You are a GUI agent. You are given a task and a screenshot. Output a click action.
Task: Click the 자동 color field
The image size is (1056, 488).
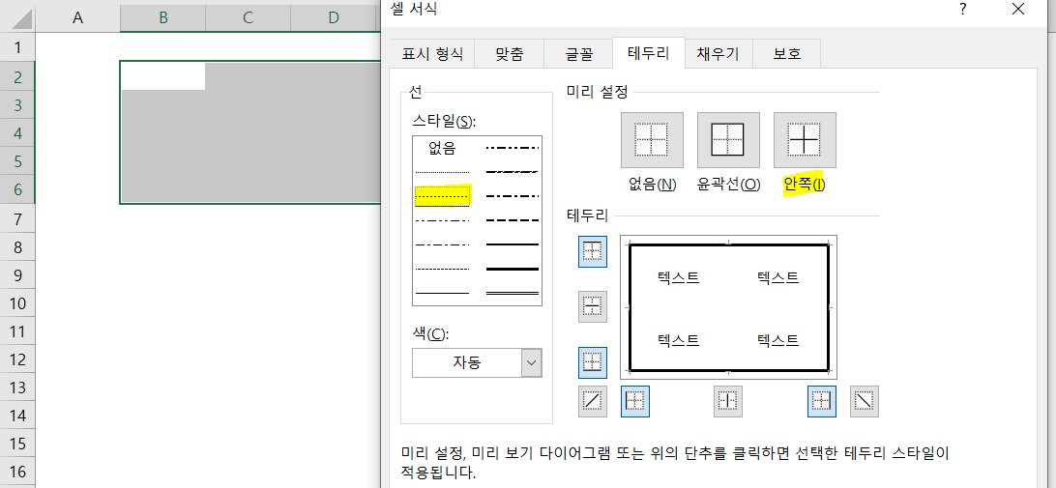[467, 362]
